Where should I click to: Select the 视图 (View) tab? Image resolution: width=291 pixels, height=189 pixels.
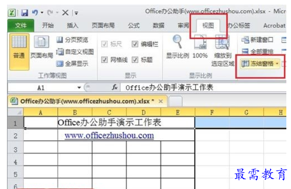(x=208, y=26)
